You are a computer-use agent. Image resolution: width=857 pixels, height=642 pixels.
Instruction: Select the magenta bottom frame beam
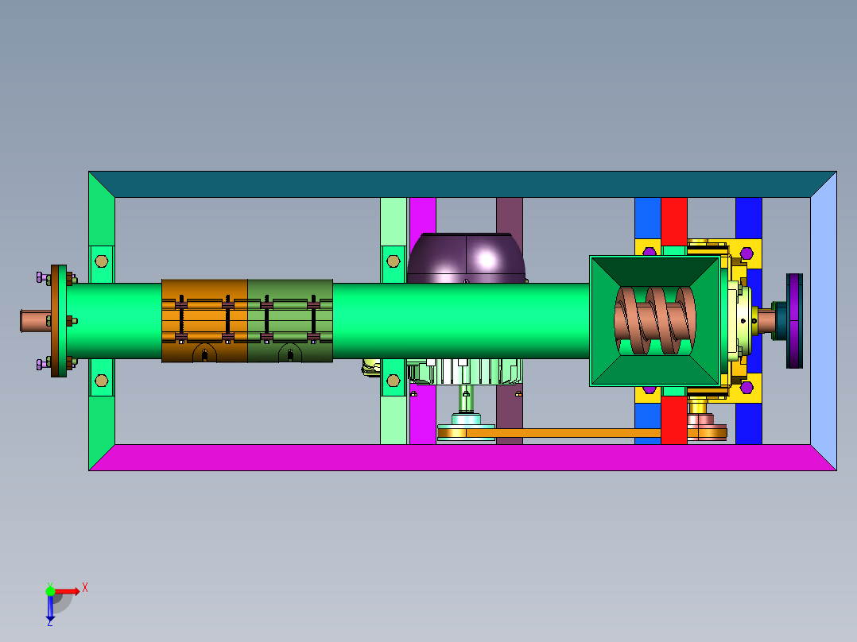pos(463,458)
